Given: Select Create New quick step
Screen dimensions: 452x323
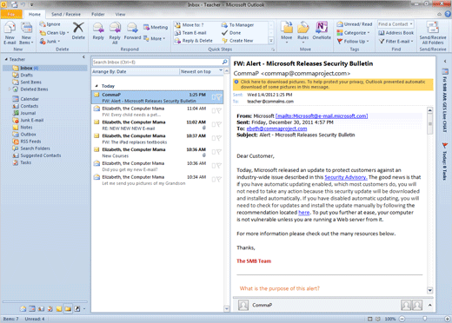Looking at the screenshot, I should coord(237,41).
